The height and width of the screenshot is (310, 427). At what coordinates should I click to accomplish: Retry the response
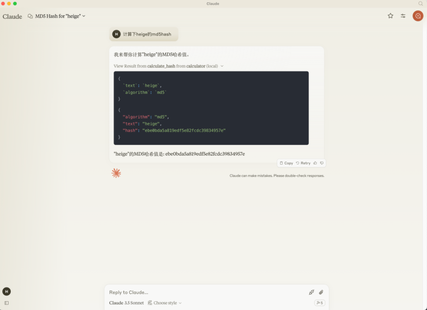coord(303,163)
